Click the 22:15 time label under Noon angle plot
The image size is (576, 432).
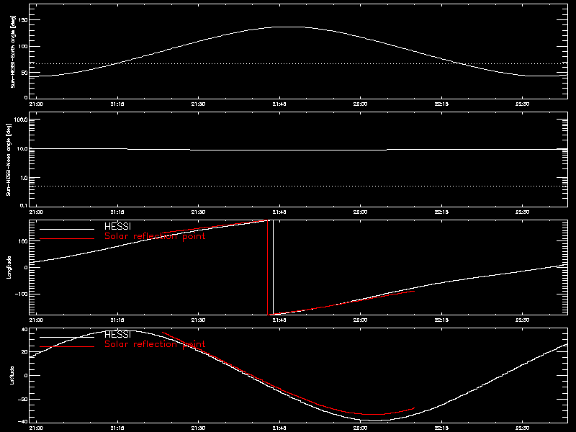pos(441,212)
